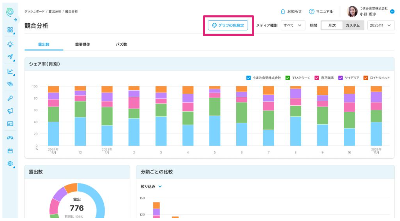Toggle the ロイヤルホット legend checkbox
This screenshot has width=400, height=221.
coord(366,78)
